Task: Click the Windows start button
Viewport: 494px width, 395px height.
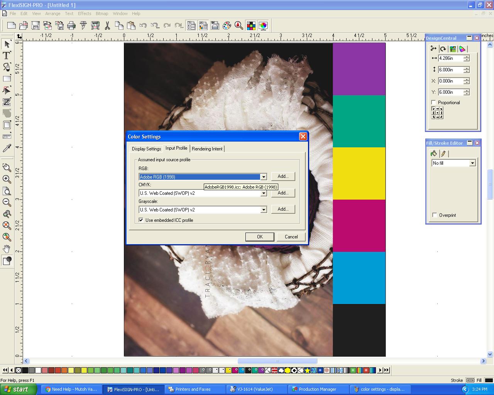Action: tap(18, 389)
